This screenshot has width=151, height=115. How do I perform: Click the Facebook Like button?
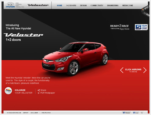[x=136, y=113]
